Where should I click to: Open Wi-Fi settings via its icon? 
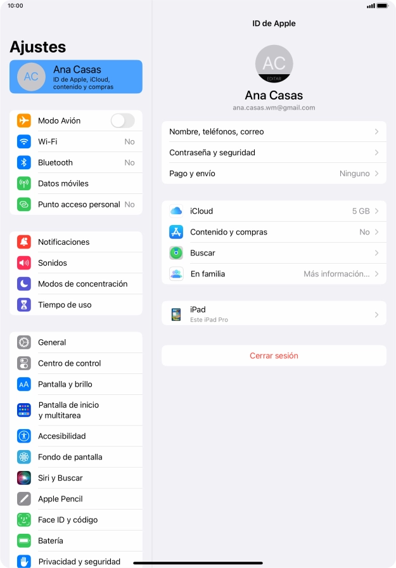[24, 141]
